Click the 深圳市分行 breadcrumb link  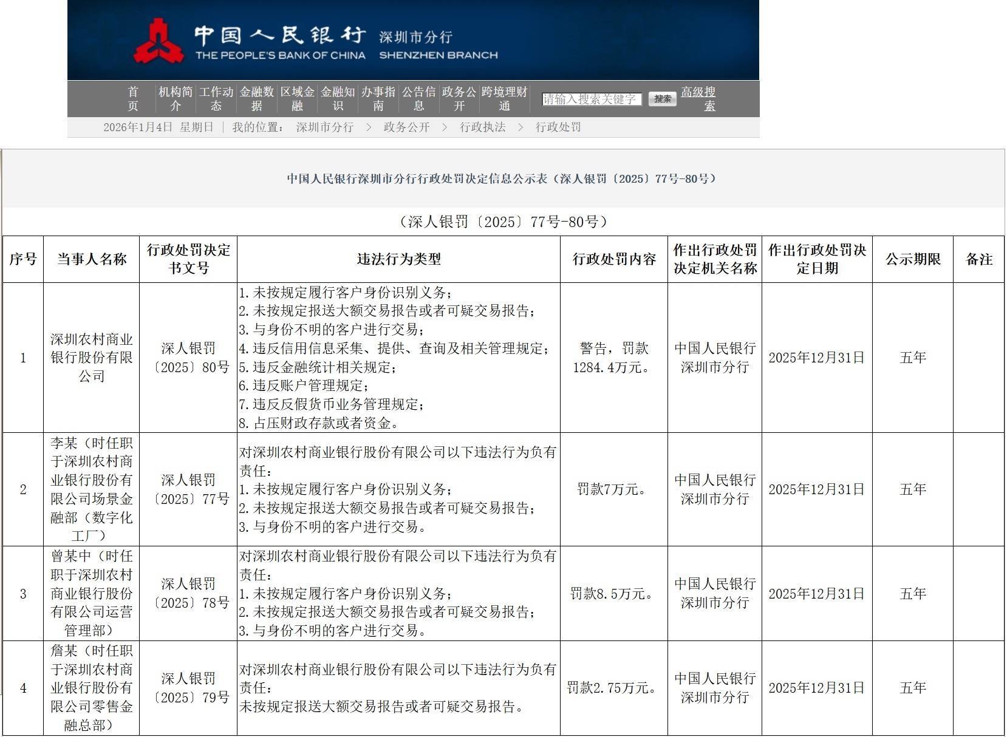(x=324, y=127)
